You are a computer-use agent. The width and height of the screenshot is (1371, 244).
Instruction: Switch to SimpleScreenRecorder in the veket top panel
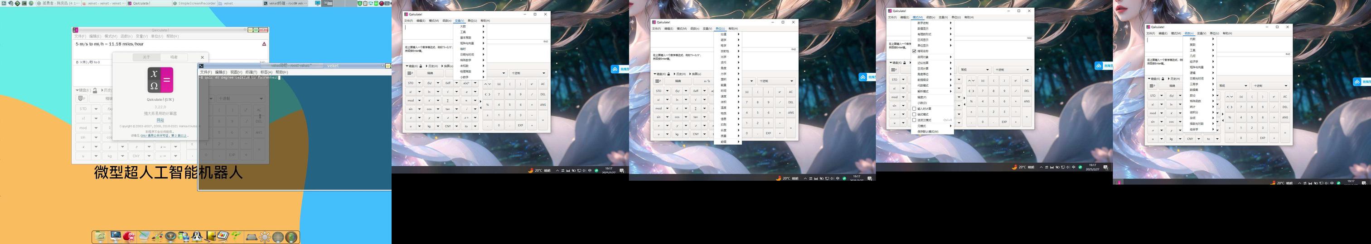(194, 3)
